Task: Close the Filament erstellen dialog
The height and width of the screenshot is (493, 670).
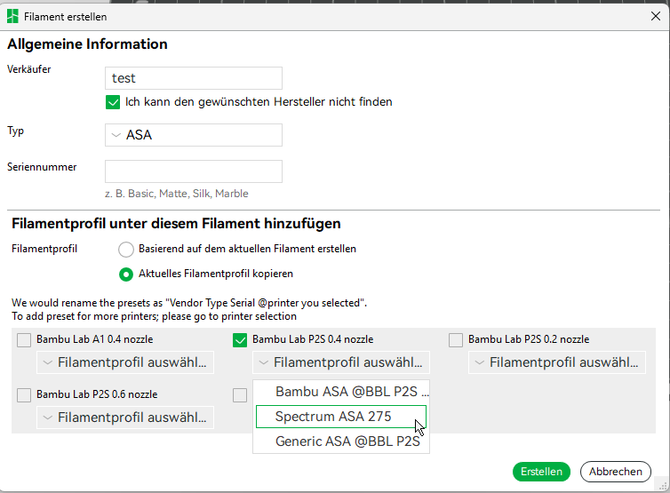Action: click(655, 16)
